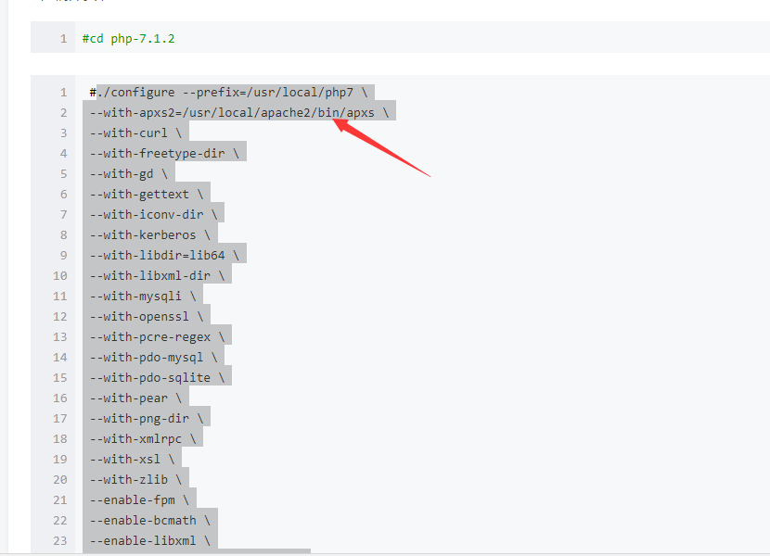Click the '--with-zlib \' option
The image size is (770, 556).
click(x=135, y=479)
